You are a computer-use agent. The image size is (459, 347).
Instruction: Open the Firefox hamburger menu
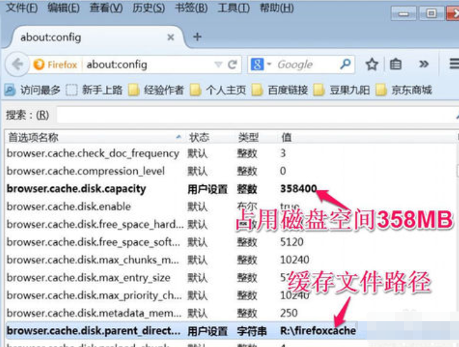point(454,64)
